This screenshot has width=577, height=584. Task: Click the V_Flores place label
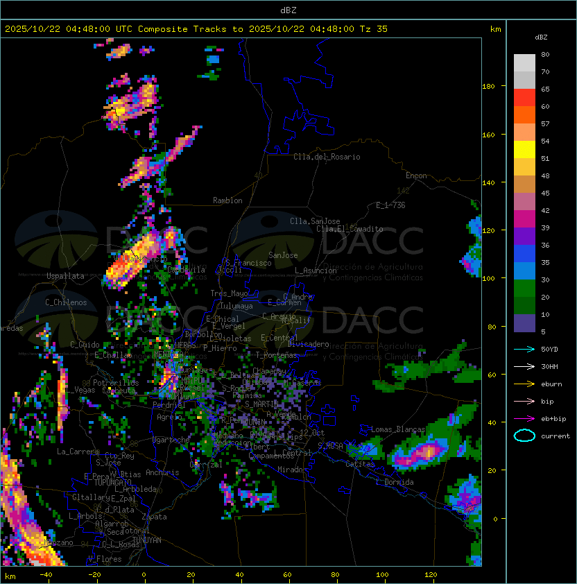[105, 560]
